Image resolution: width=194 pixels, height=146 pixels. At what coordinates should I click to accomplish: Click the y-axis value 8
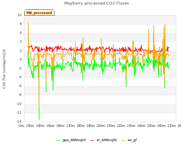[x=21, y=24]
